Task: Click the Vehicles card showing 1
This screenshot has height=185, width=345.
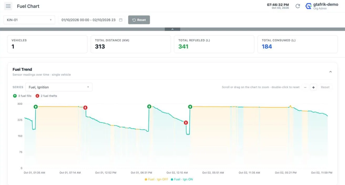Action: click(x=47, y=44)
